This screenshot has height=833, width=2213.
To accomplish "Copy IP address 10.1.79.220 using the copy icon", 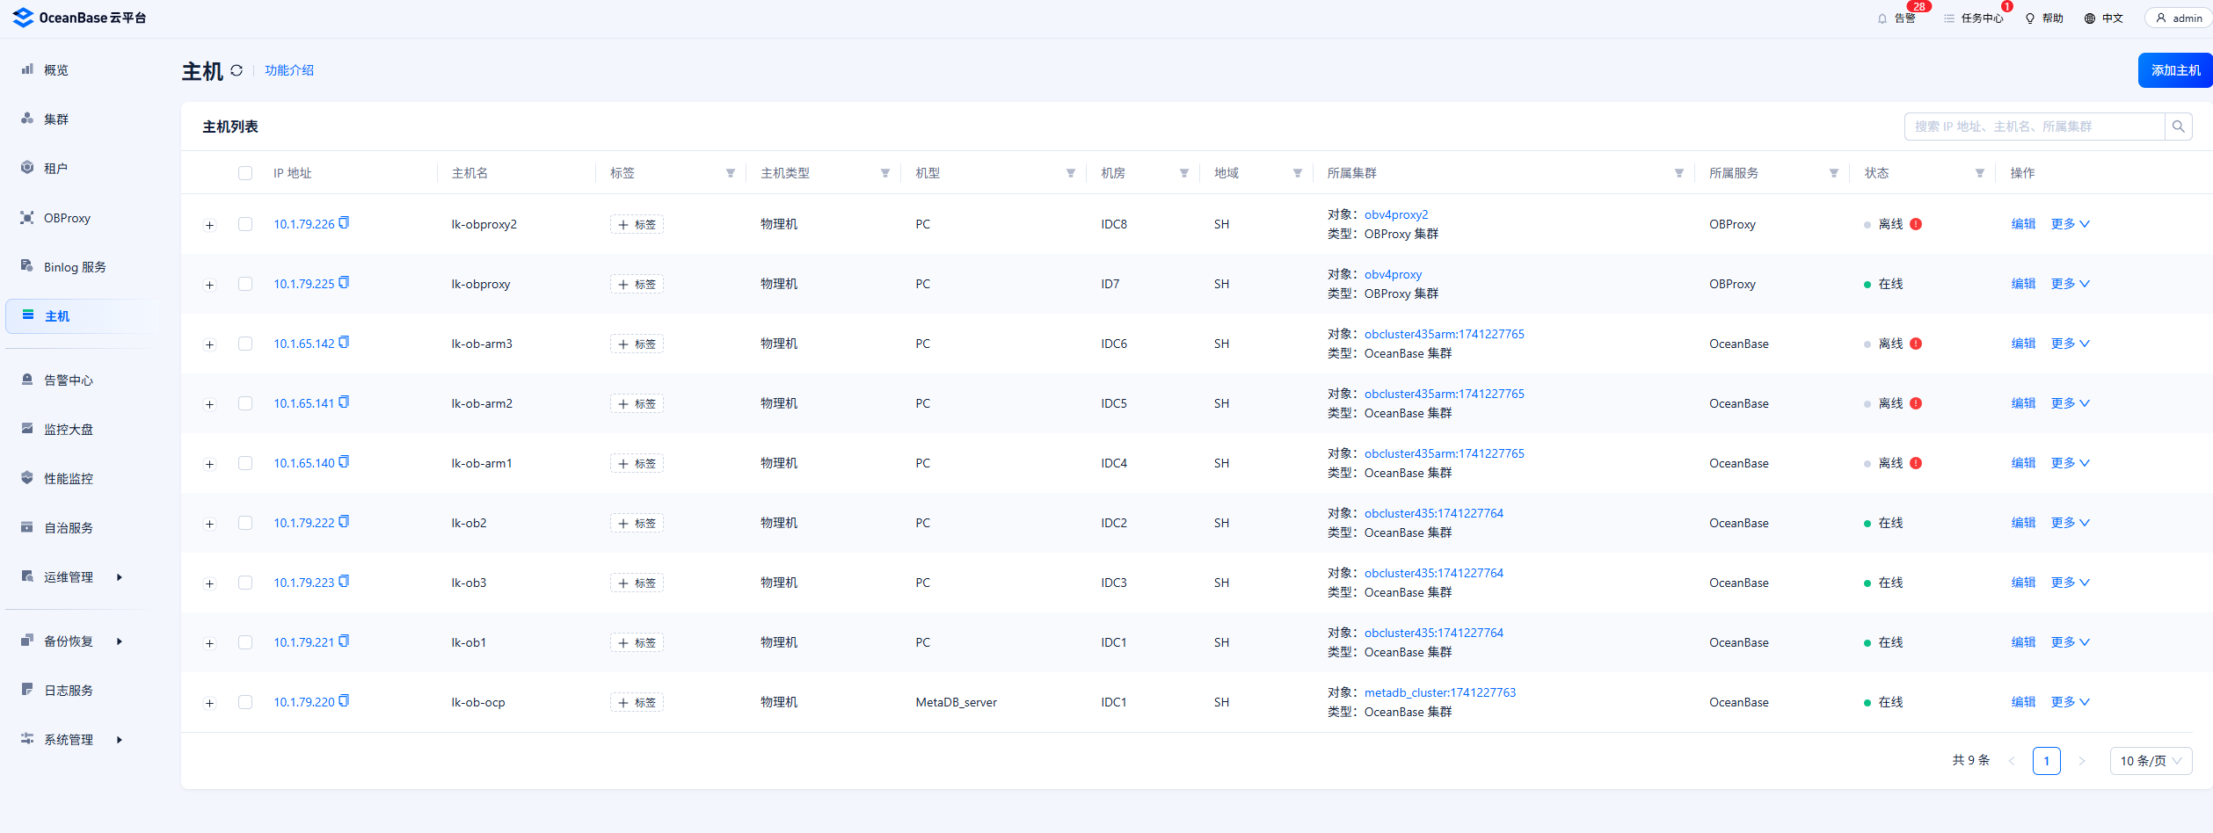I will pyautogui.click(x=344, y=701).
